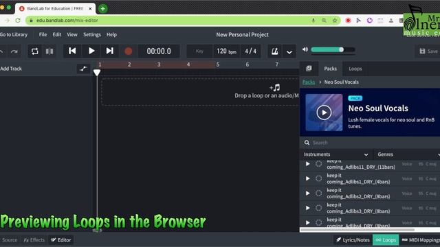
Task: Toggle the metronome icon
Action: point(275,51)
